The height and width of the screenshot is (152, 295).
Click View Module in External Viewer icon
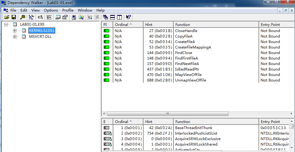(58, 17)
